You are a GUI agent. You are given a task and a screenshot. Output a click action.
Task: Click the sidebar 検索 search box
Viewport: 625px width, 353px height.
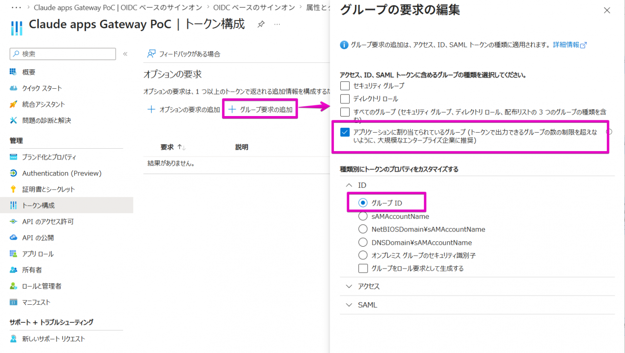pyautogui.click(x=62, y=54)
